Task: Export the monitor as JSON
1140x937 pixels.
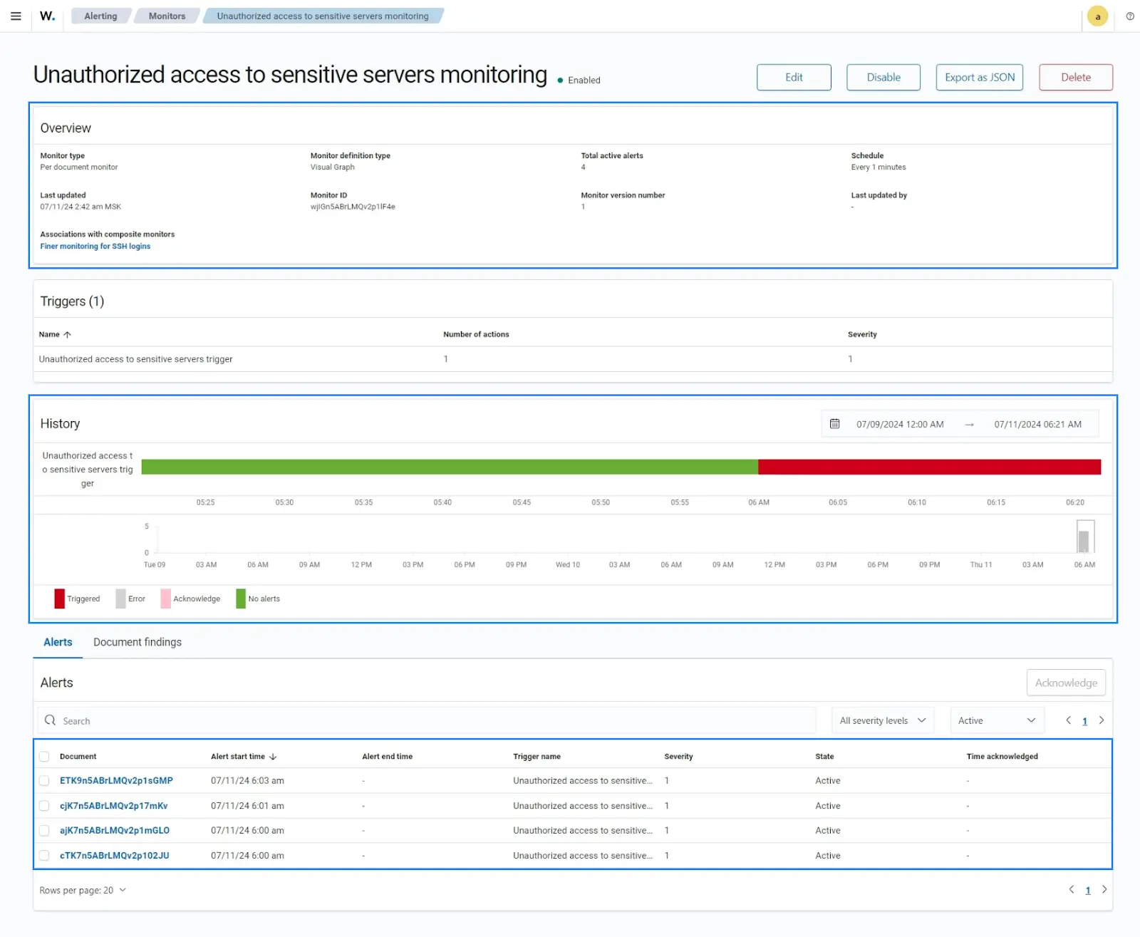Action: 980,77
